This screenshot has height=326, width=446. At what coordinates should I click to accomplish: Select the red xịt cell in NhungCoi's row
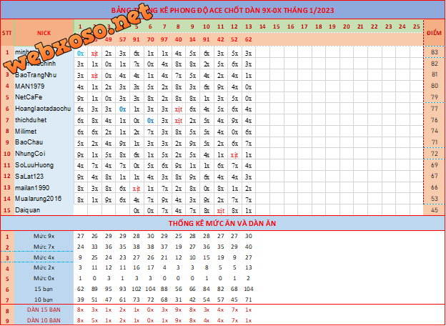(x=234, y=155)
